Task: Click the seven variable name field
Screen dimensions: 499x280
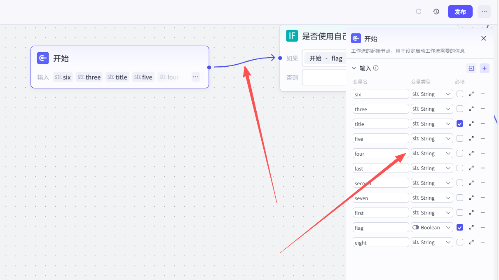Action: 381,198
